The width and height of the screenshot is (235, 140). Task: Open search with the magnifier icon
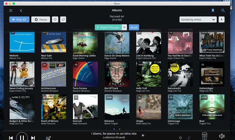click(223, 10)
